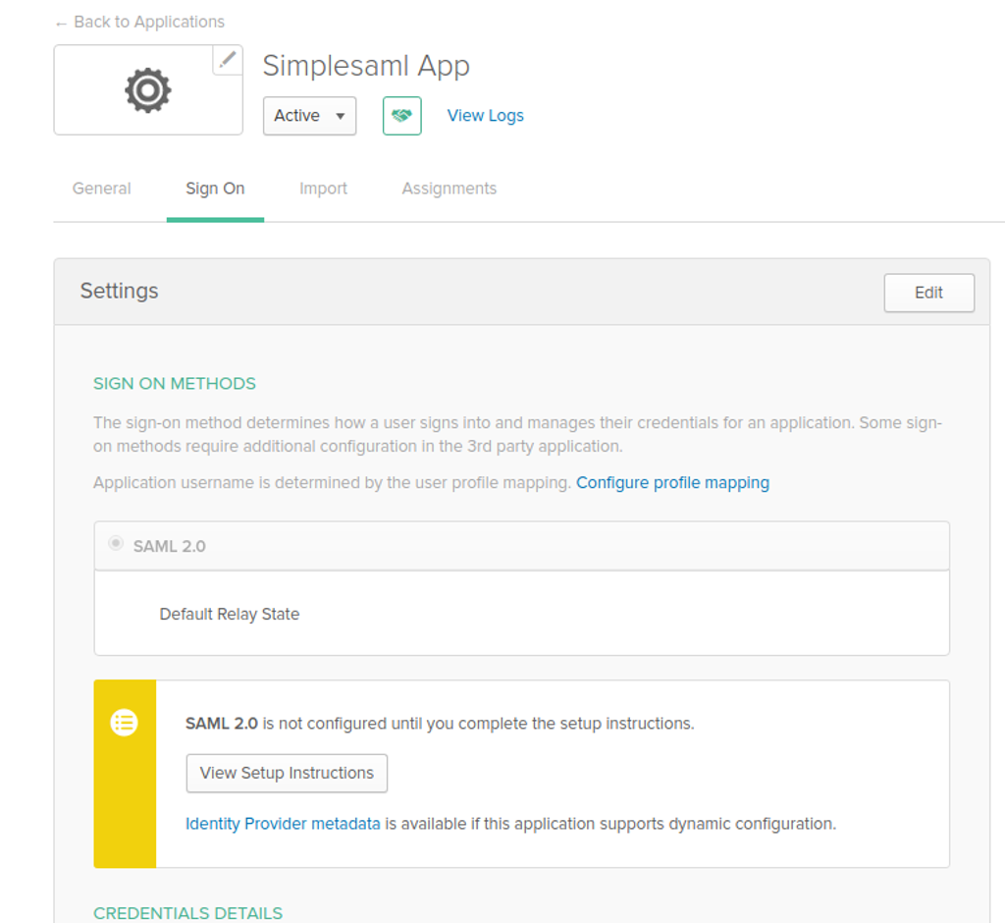Click the Configure profile mapping link
Viewport: 1005px width, 923px height.
672,482
